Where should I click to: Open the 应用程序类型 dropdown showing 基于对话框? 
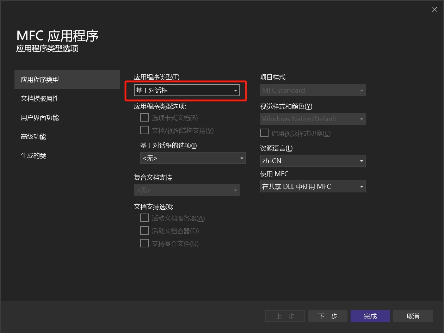186,91
